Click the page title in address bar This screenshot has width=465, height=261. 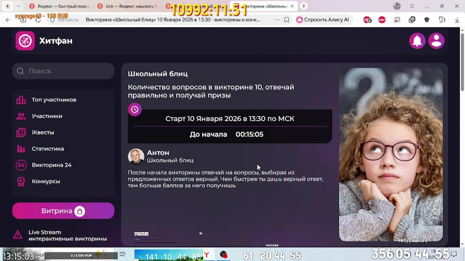point(173,20)
